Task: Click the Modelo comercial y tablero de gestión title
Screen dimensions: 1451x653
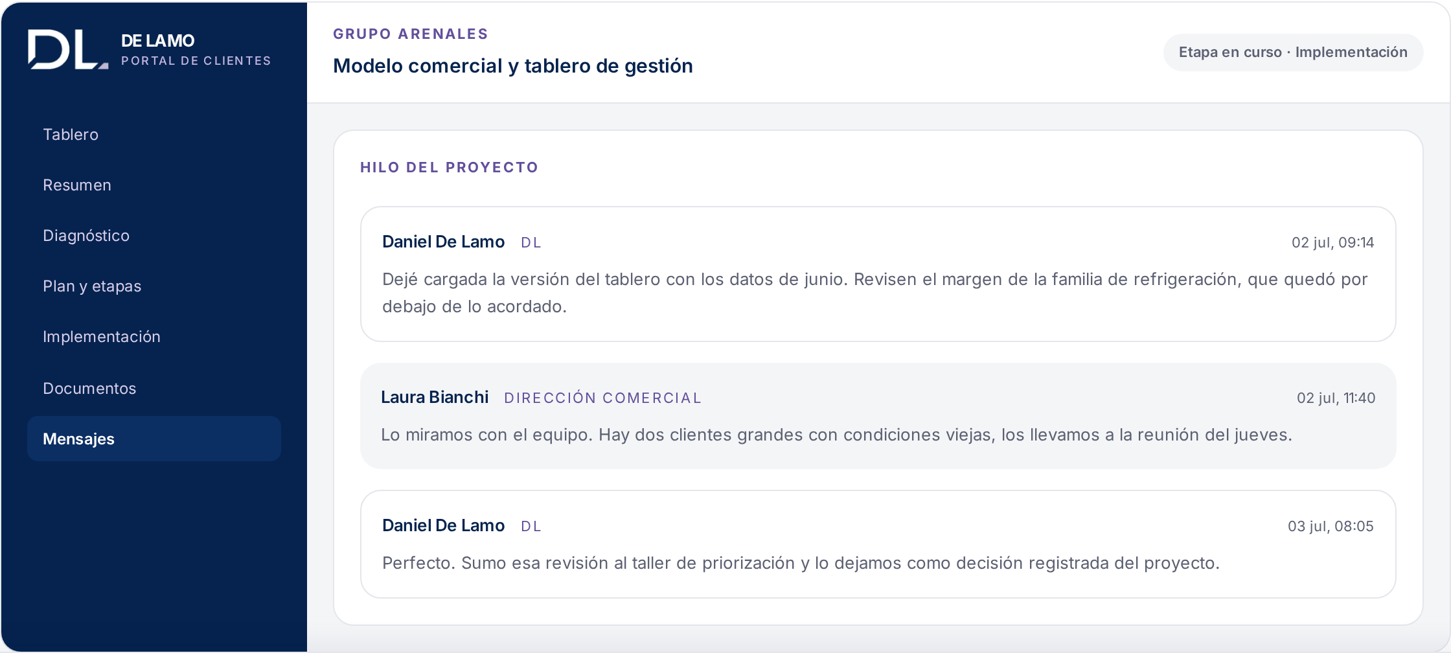Action: (x=513, y=66)
